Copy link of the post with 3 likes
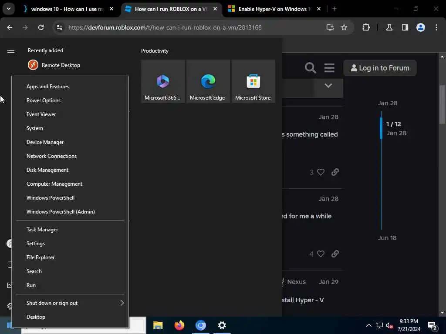 pos(335,172)
